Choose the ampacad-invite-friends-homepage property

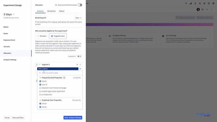click(54, 88)
